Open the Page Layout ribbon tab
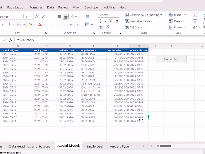Screen dimensions: 205x154 click(x=16, y=8)
